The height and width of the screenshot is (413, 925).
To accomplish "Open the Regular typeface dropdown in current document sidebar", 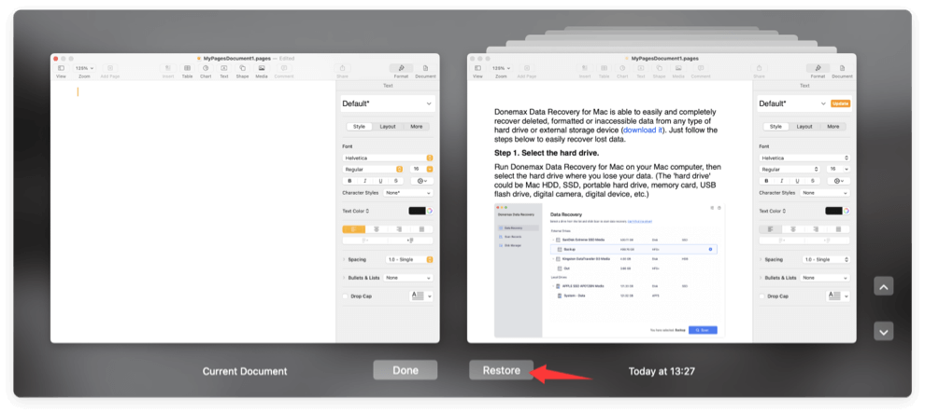I will 372,170.
